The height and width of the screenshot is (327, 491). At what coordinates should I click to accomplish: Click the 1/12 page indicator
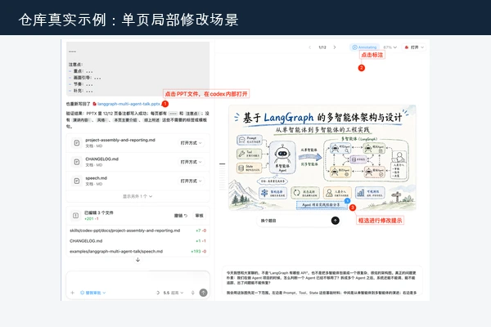322,47
